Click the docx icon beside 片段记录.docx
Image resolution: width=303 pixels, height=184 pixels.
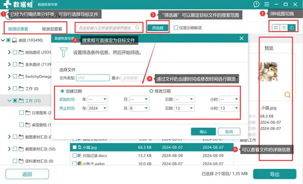click(79, 155)
